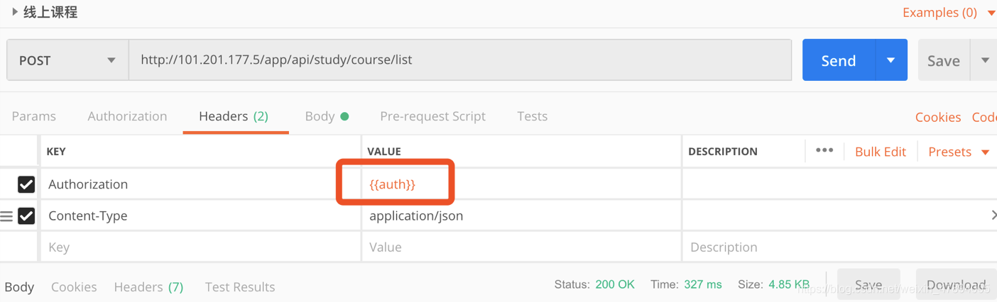Uncheck the Authorization header checkbox
This screenshot has height=302, width=997.
point(26,184)
